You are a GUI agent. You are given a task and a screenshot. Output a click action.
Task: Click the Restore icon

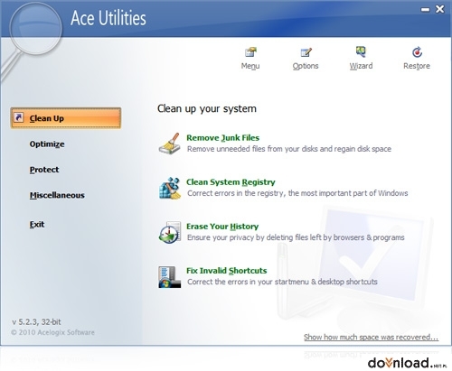click(x=417, y=52)
